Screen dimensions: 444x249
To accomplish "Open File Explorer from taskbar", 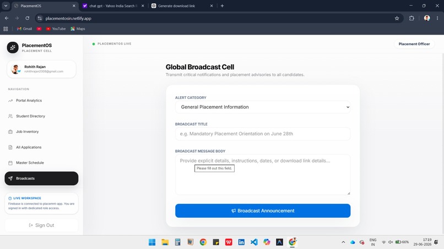I will pyautogui.click(x=165, y=242).
